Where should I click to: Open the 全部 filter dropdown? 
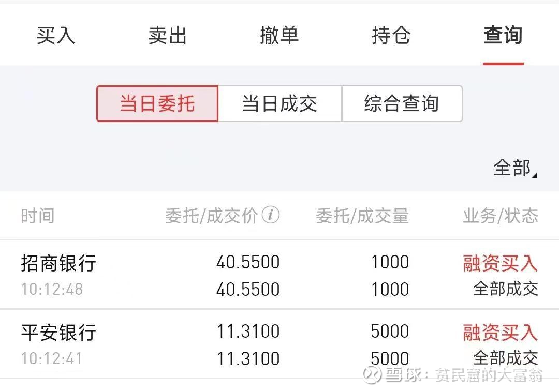[514, 168]
